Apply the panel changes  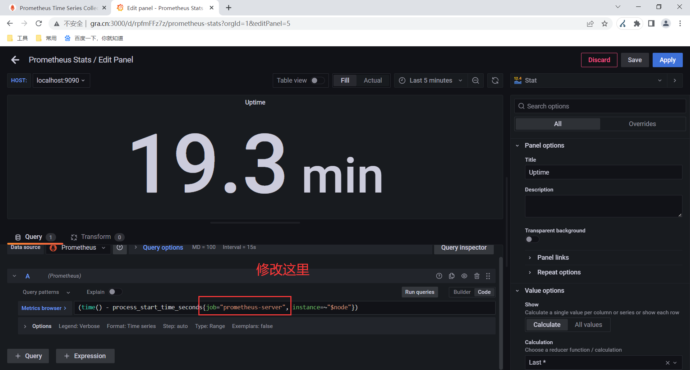point(667,60)
